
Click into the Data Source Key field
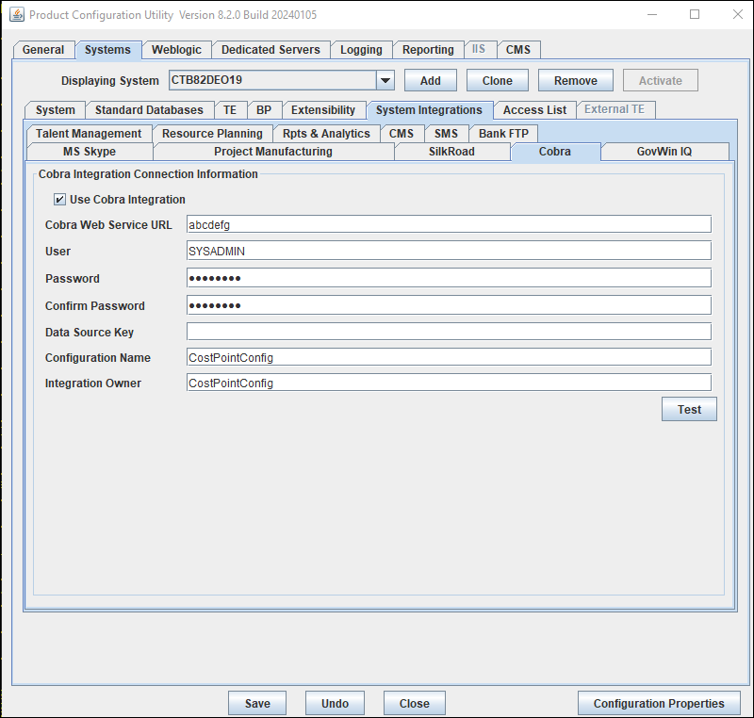(448, 332)
